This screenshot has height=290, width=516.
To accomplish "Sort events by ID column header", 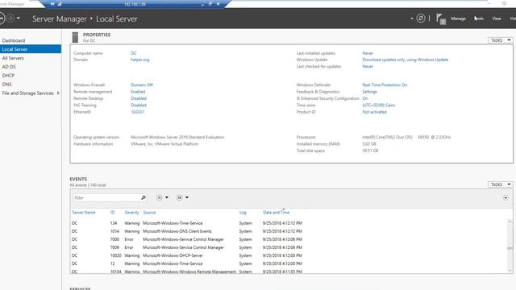I will coord(113,213).
